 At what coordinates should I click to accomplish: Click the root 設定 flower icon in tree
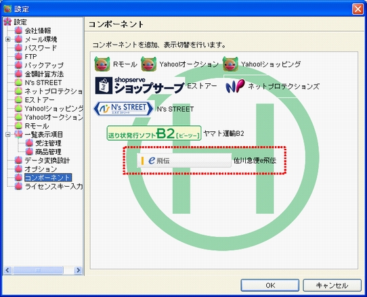7,22
